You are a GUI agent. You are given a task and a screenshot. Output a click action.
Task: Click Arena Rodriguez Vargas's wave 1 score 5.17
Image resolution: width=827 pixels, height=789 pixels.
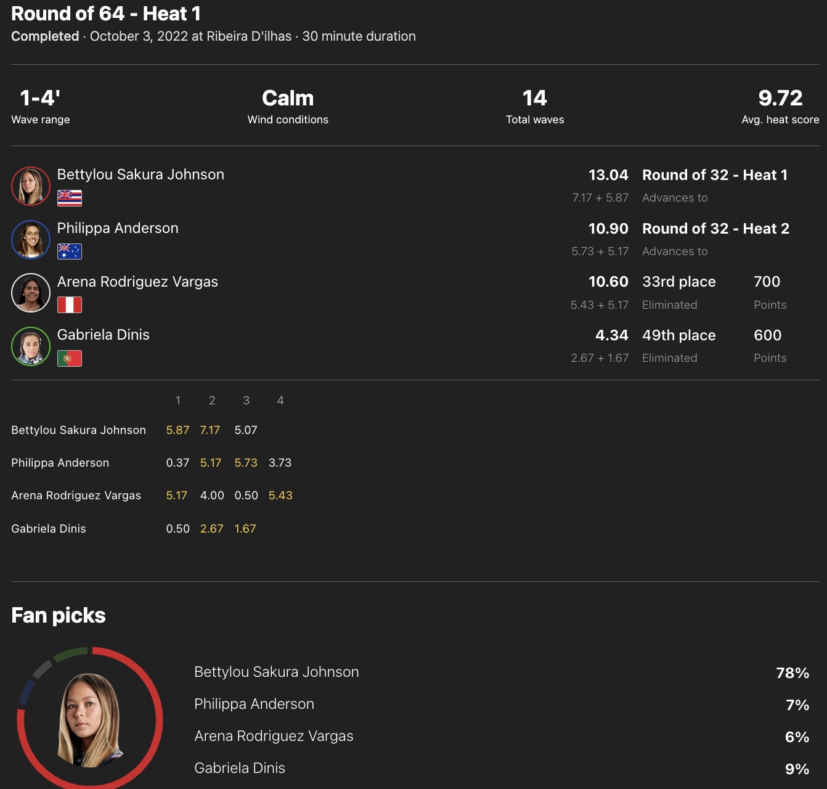[x=177, y=496]
